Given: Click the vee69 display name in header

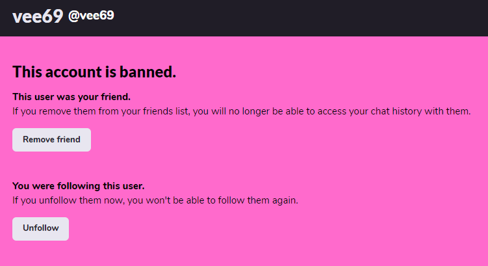Looking at the screenshot, I should (x=37, y=18).
